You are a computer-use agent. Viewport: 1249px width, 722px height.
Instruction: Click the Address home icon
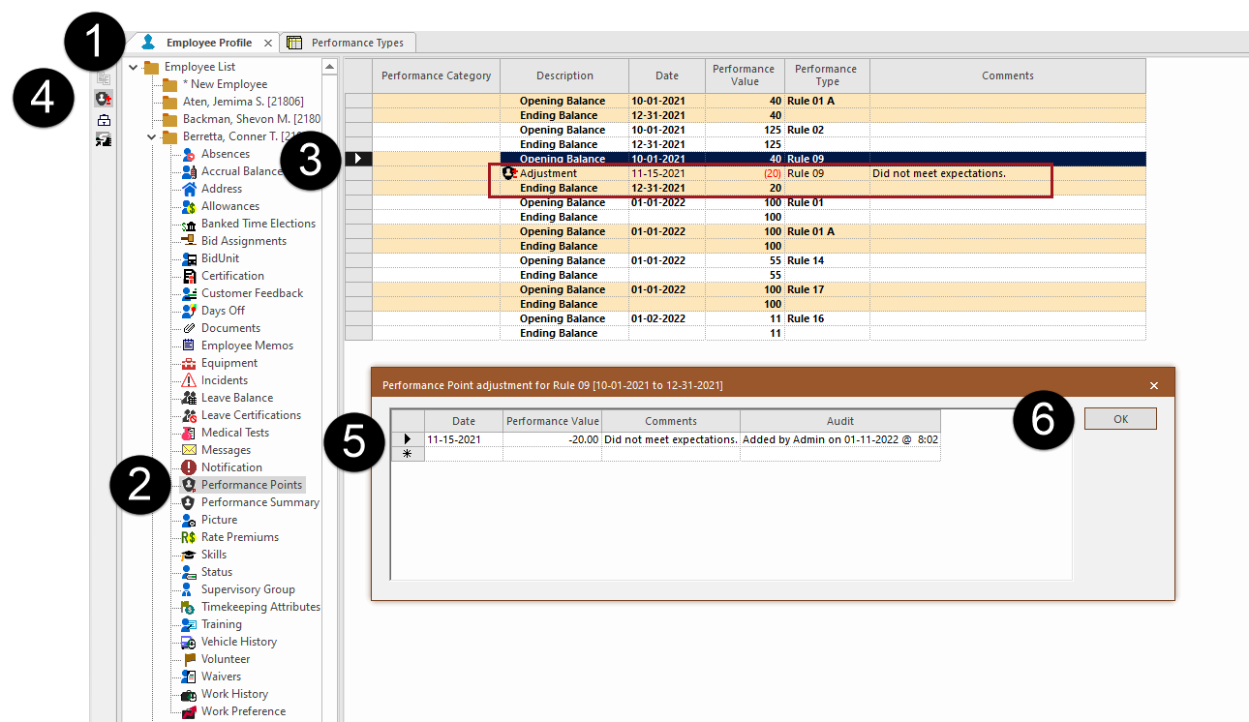point(190,188)
